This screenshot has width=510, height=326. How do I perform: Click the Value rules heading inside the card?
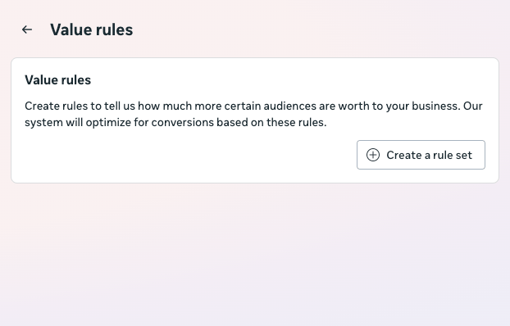pyautogui.click(x=58, y=80)
